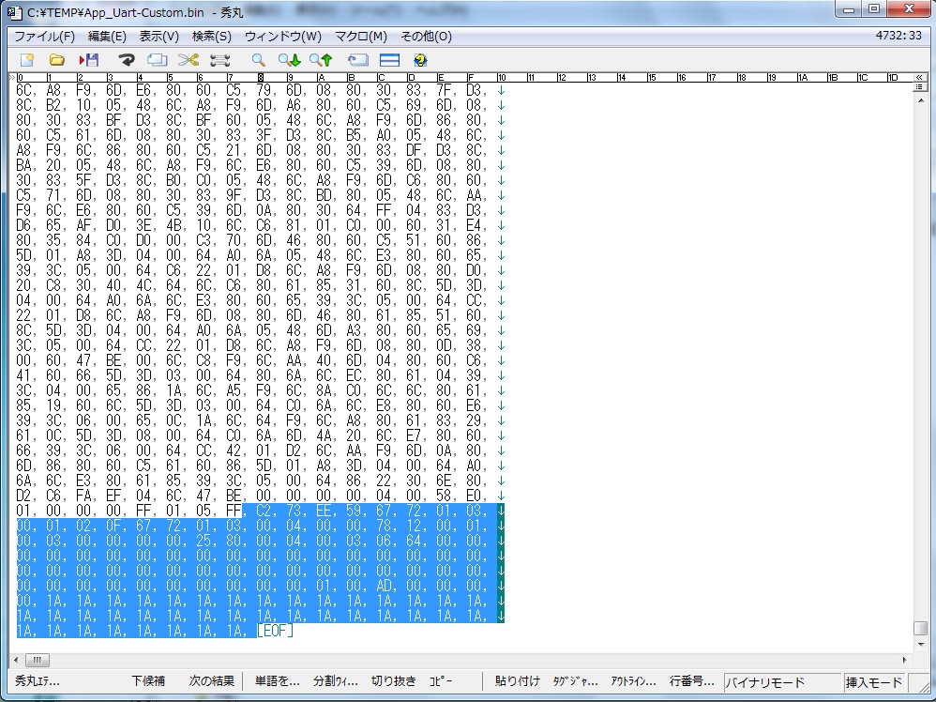This screenshot has height=702, width=936.
Task: Cut selection using the scissors icon
Action: click(x=188, y=60)
